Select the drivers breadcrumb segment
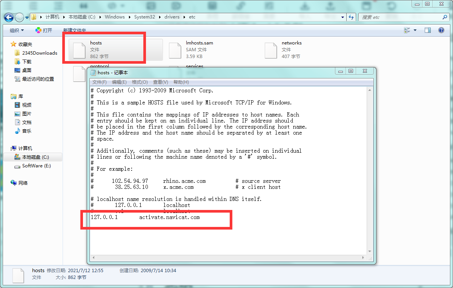Screen dimensions: 453x288 click(x=172, y=17)
